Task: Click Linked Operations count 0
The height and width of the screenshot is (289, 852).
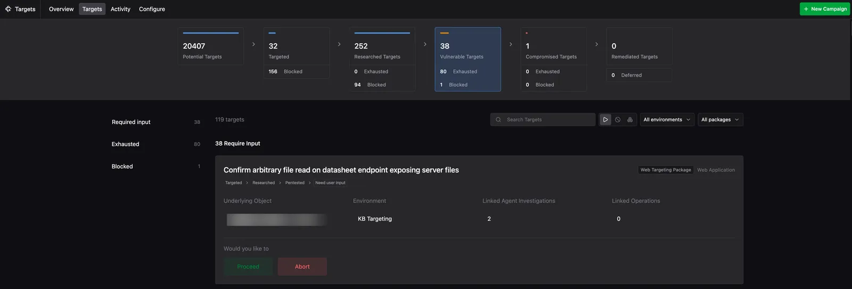Action: pyautogui.click(x=619, y=219)
